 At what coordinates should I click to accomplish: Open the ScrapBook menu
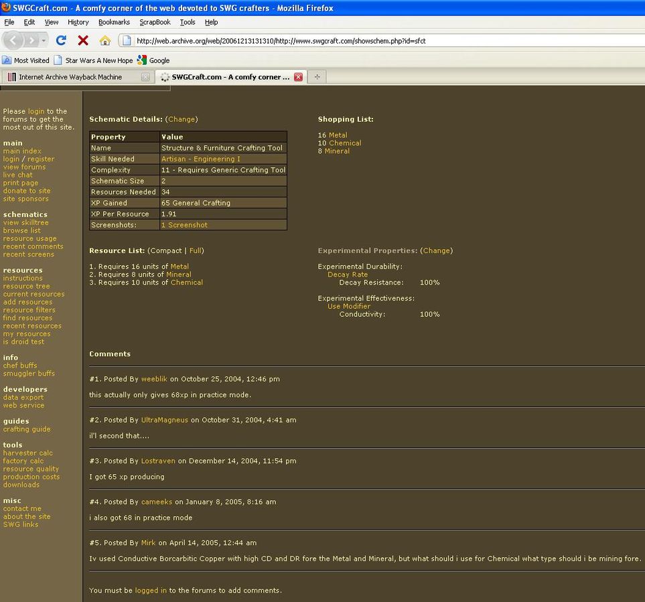point(155,22)
